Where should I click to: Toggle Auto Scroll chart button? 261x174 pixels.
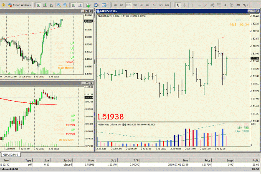coord(73,5)
